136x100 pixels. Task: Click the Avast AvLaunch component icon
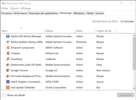(8, 48)
